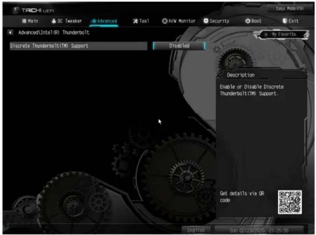Click the Enable or Disable Discrete description text
Viewport: 316px width, 235px height.
point(252,90)
